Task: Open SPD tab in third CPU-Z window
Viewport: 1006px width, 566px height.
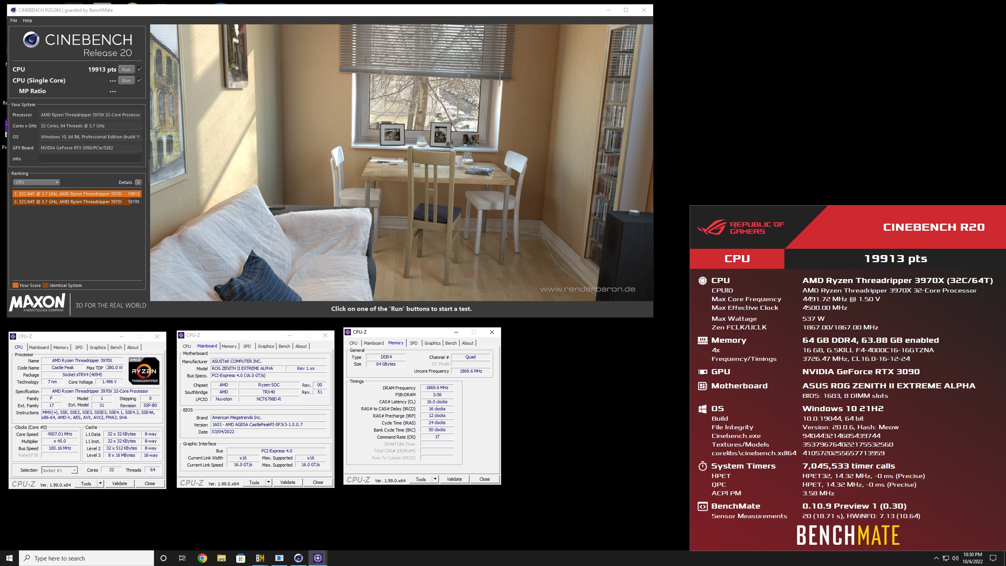Action: (x=414, y=343)
